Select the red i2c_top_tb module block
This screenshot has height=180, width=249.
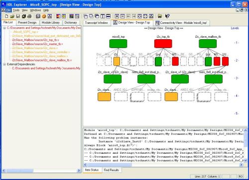pos(163,44)
